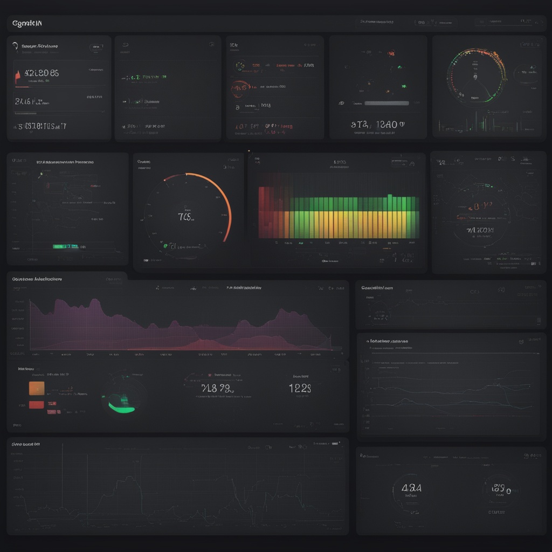Click the green radar donut widget
This screenshot has width=552, height=552.
point(123,396)
